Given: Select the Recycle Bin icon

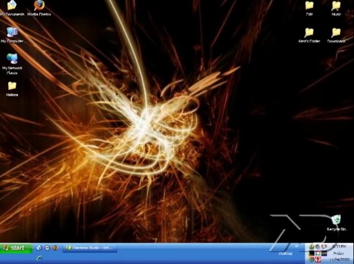Looking at the screenshot, I should pos(336,223).
